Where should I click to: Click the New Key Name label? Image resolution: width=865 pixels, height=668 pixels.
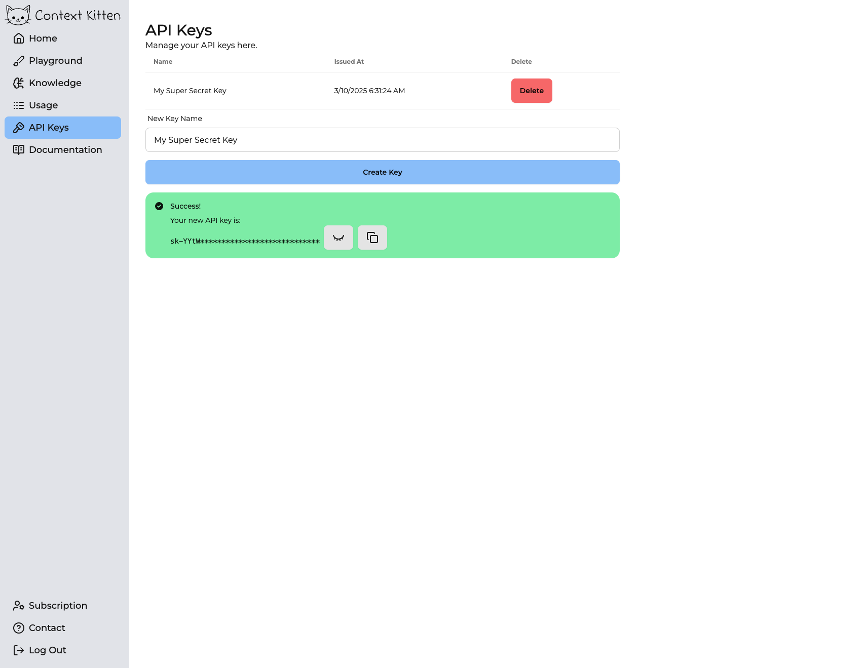coord(175,119)
